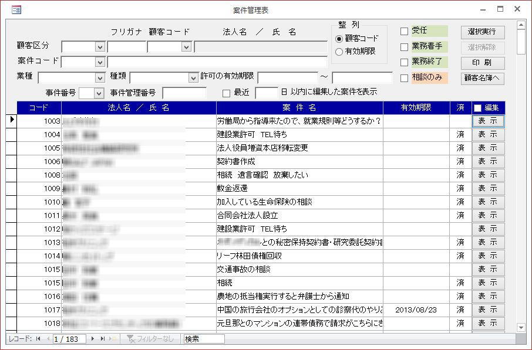Select the 有効期限 sort radio button
The width and height of the screenshot is (532, 350).
[x=339, y=52]
